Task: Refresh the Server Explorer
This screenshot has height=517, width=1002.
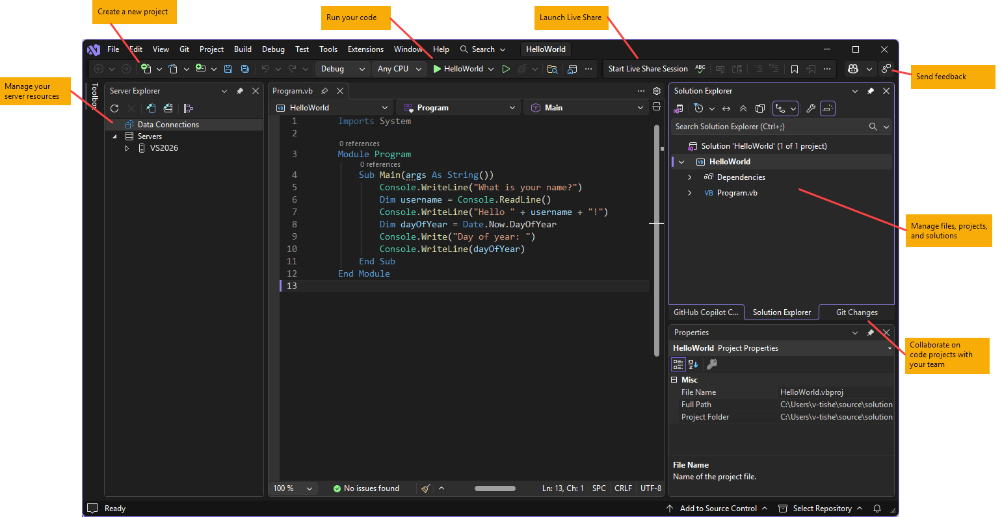Action: (x=115, y=108)
